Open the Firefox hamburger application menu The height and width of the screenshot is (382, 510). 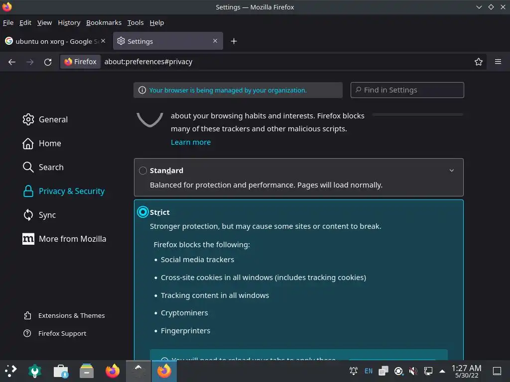pos(498,61)
